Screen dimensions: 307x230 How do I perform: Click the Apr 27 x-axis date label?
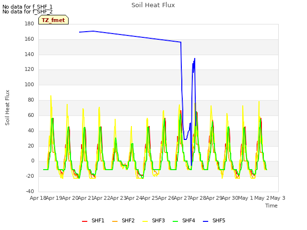click(x=182, y=198)
